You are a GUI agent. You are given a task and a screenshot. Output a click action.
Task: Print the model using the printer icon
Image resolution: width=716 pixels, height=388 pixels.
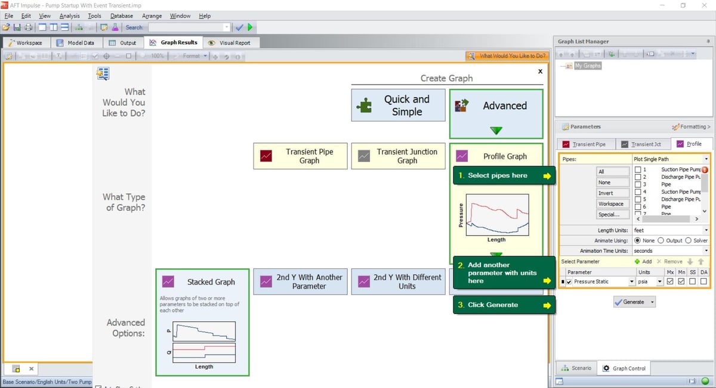(x=29, y=27)
